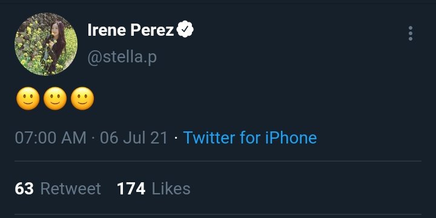
Task: Open the Twitter for iPhone source link
Action: pyautogui.click(x=250, y=137)
